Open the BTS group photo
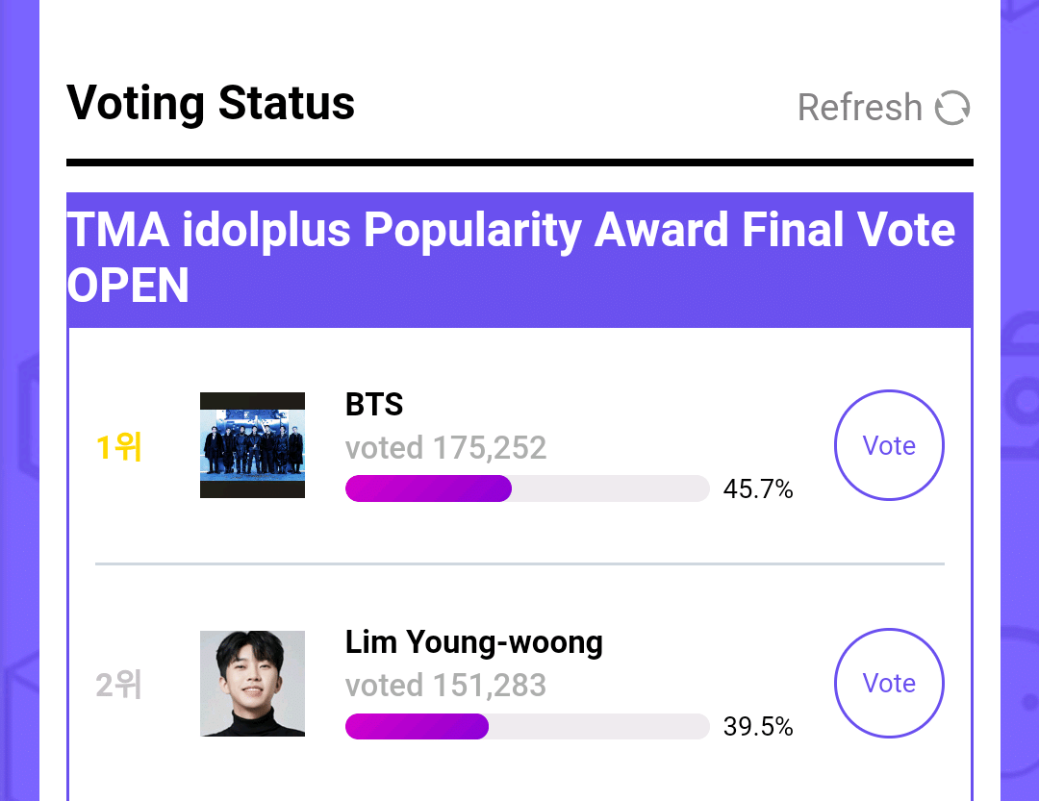The width and height of the screenshot is (1039, 801). (252, 444)
